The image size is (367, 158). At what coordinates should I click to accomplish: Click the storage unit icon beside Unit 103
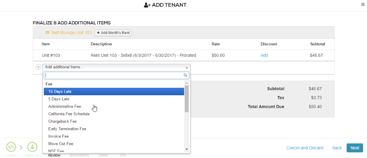[47, 33]
